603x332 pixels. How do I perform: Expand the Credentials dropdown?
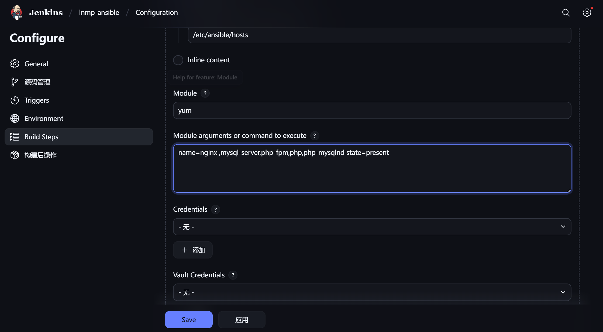[x=372, y=227]
